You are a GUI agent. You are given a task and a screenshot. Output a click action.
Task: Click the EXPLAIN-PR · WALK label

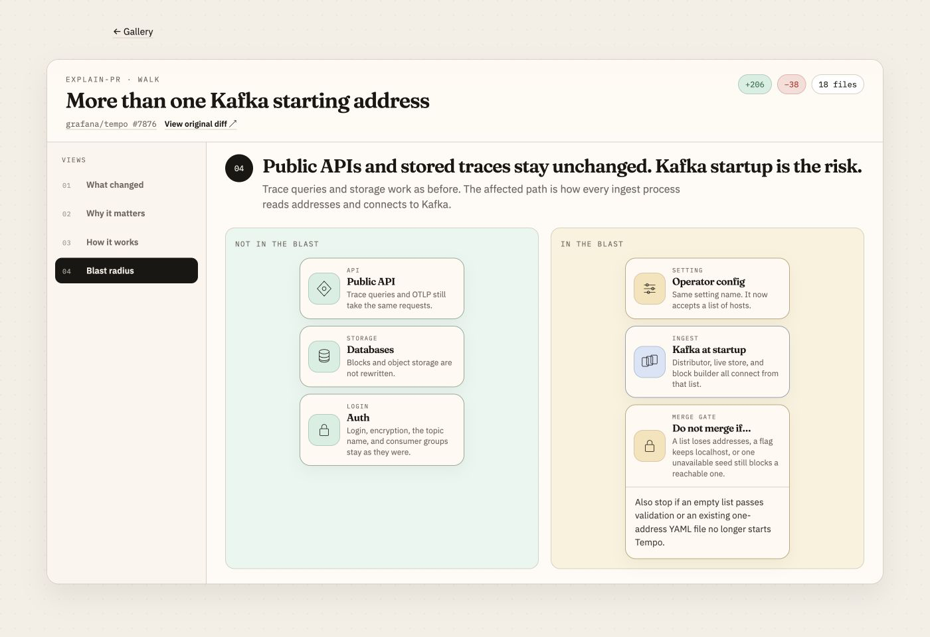pyautogui.click(x=113, y=80)
